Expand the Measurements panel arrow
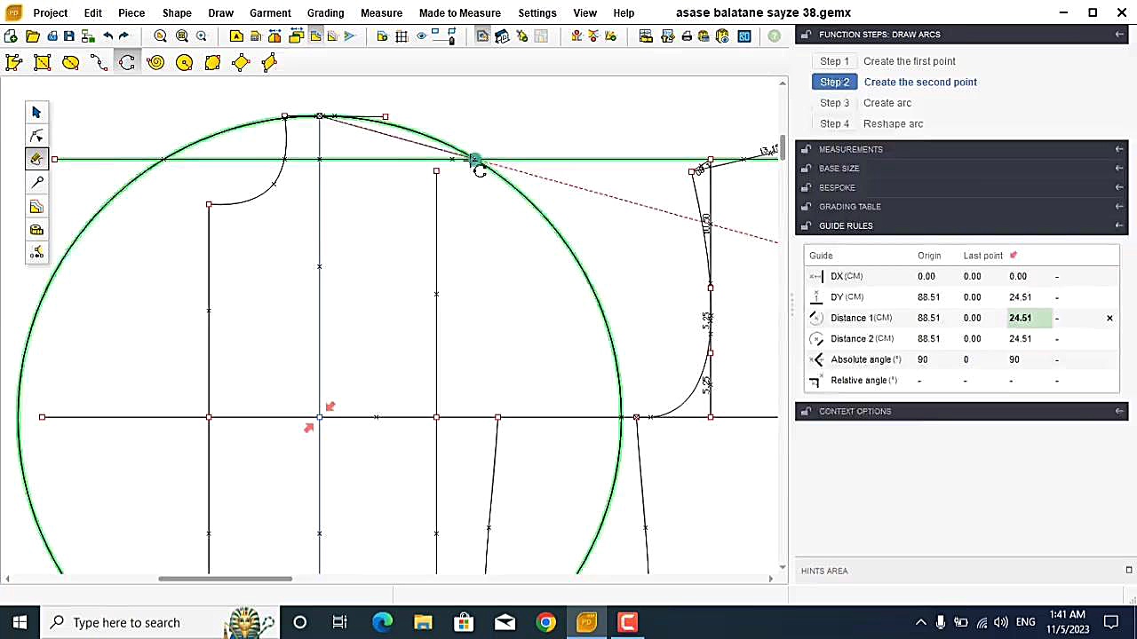This screenshot has height=639, width=1137. pos(1119,149)
